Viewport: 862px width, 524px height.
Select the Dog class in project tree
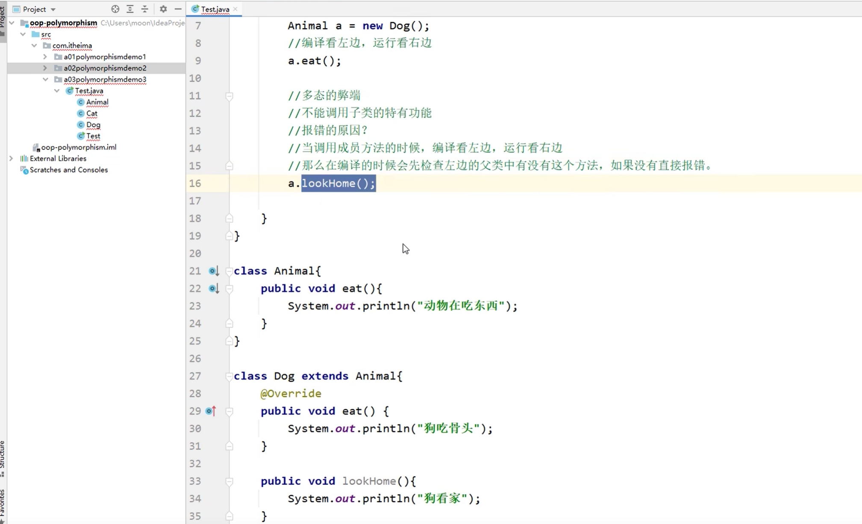tap(93, 125)
